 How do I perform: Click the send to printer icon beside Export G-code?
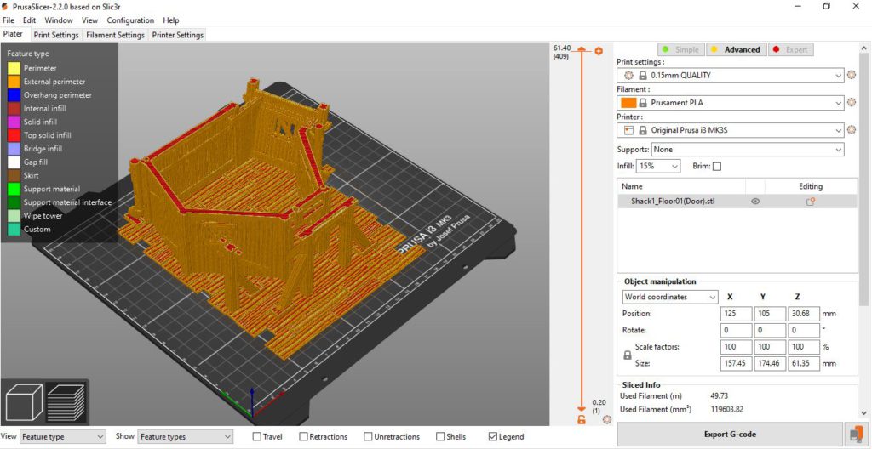coord(854,434)
